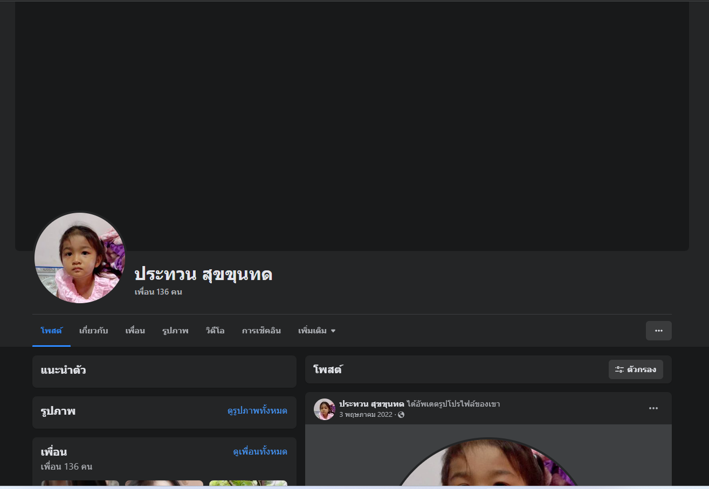
Task: Click the small author avatar on the post
Action: (x=325, y=409)
